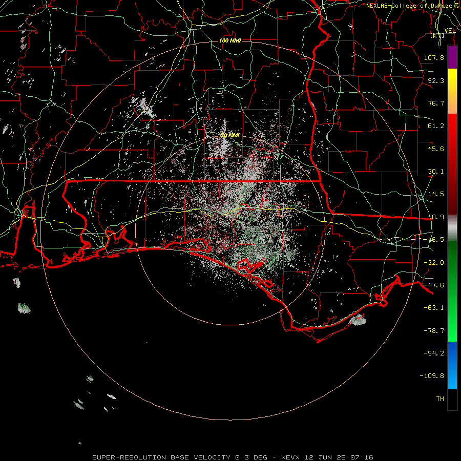Select the 107.8 scale value
This screenshot has width=461, height=461.
click(434, 57)
